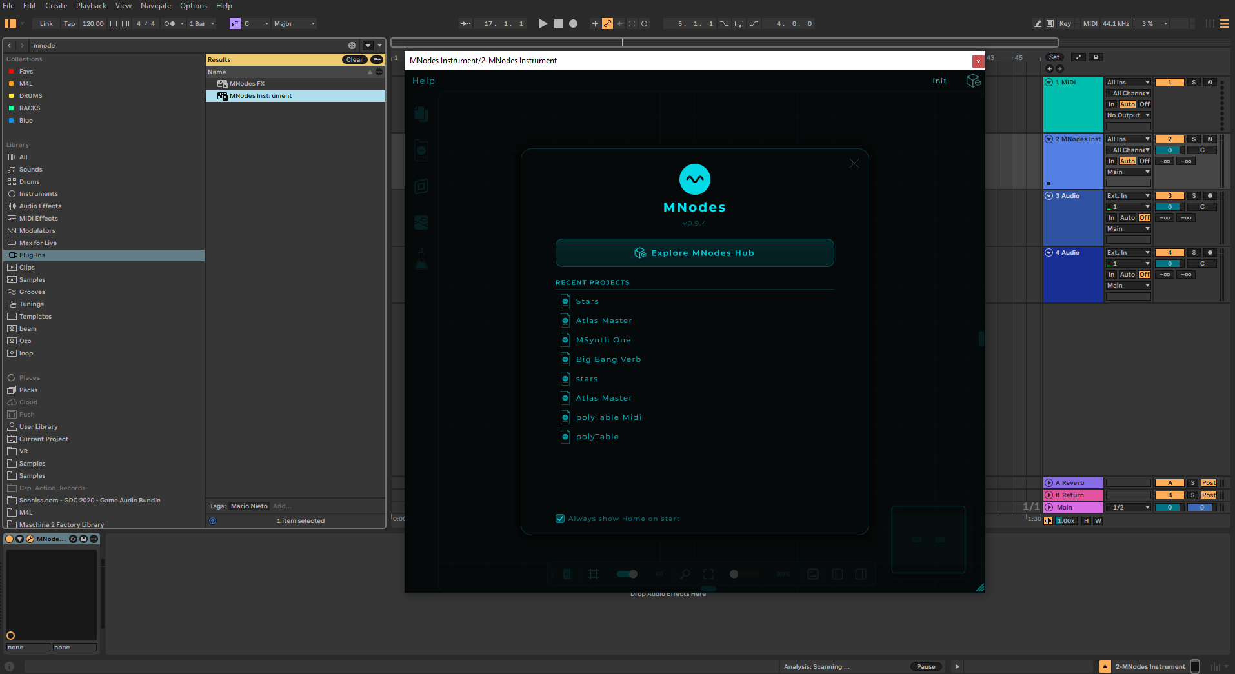Set 4 Audio monitor to Auto
The width and height of the screenshot is (1235, 674).
tap(1127, 275)
